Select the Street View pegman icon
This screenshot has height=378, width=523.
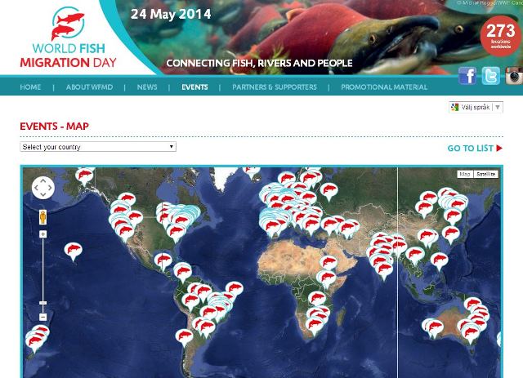pyautogui.click(x=42, y=217)
